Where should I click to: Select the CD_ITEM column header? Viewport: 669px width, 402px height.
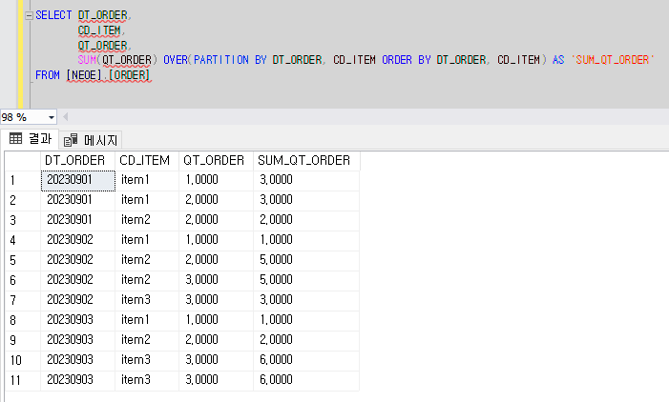click(x=147, y=161)
